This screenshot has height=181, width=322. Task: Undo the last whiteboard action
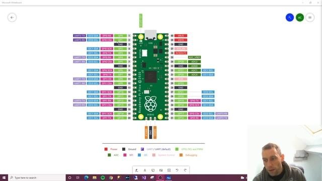click(177, 170)
